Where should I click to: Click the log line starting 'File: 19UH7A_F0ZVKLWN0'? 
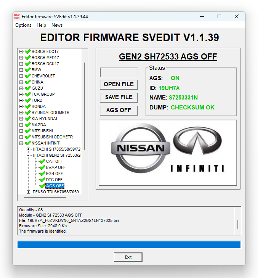point(69,220)
